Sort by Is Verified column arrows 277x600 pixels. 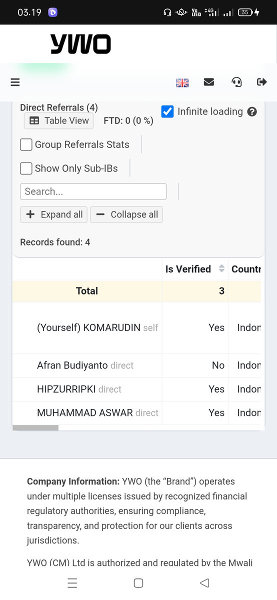point(221,269)
